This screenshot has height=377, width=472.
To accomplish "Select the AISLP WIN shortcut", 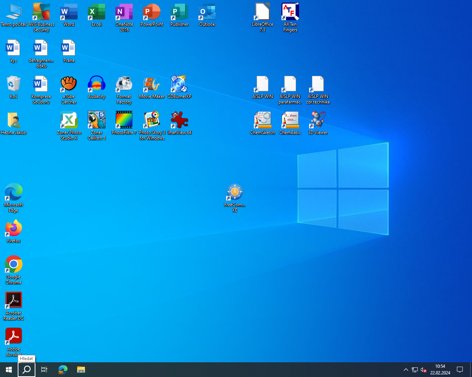I will (x=263, y=87).
